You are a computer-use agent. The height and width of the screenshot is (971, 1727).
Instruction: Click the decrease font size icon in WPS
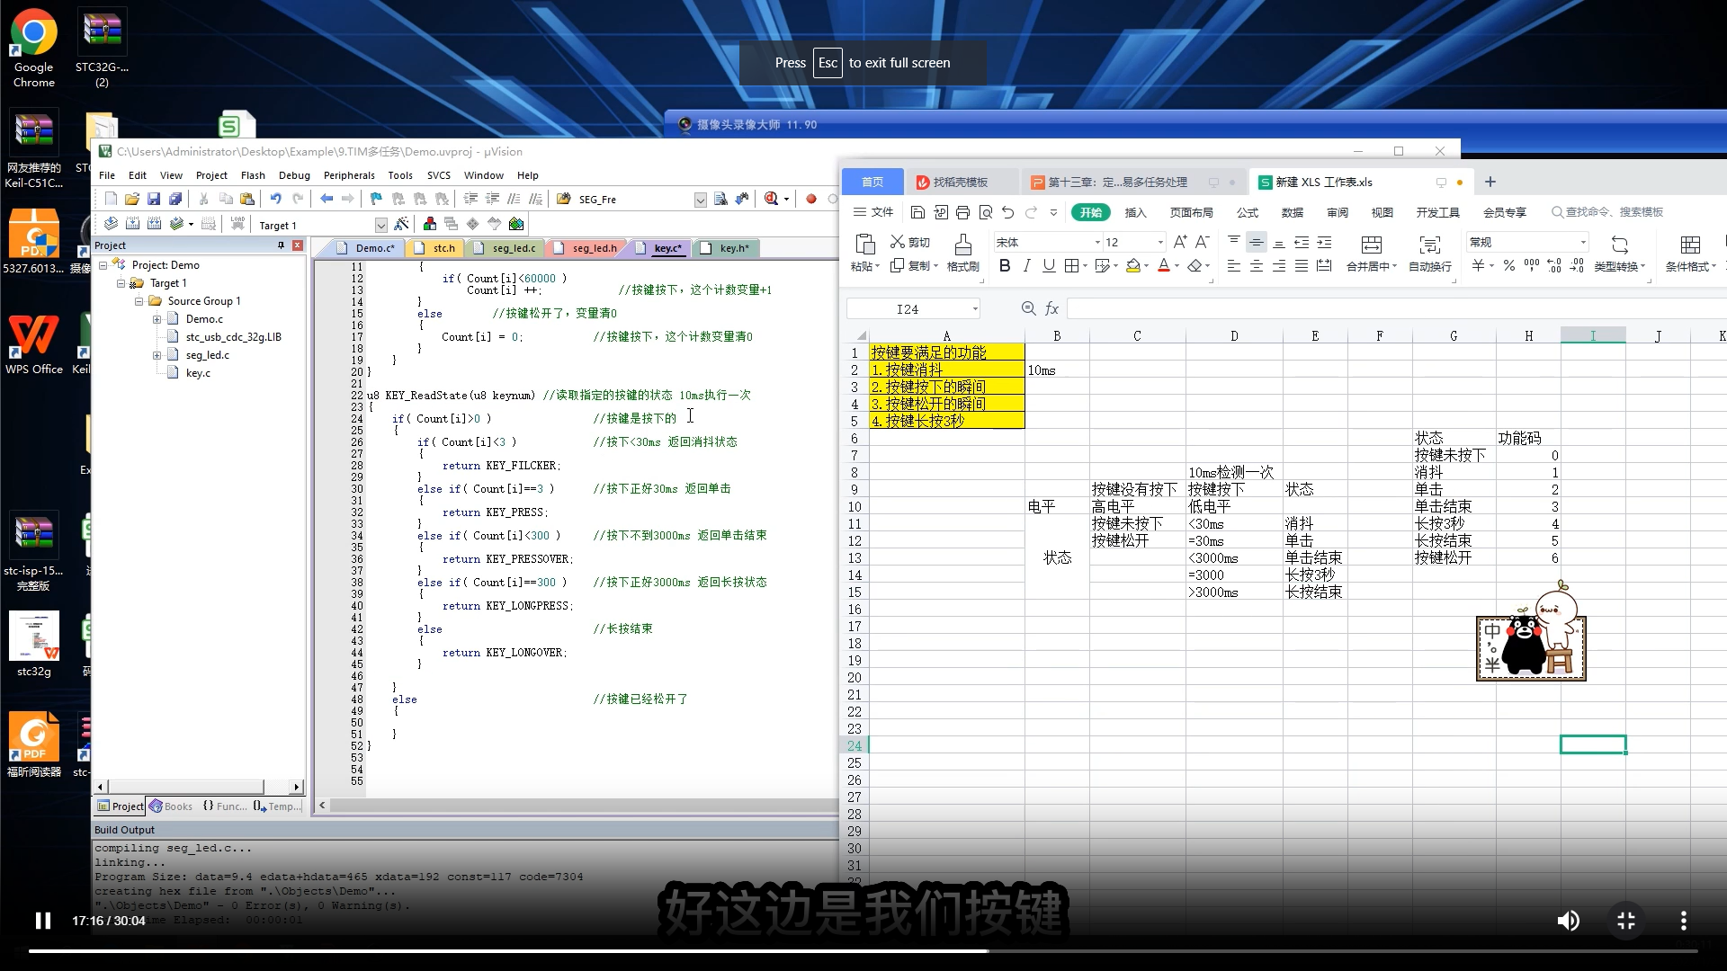pyautogui.click(x=1203, y=242)
